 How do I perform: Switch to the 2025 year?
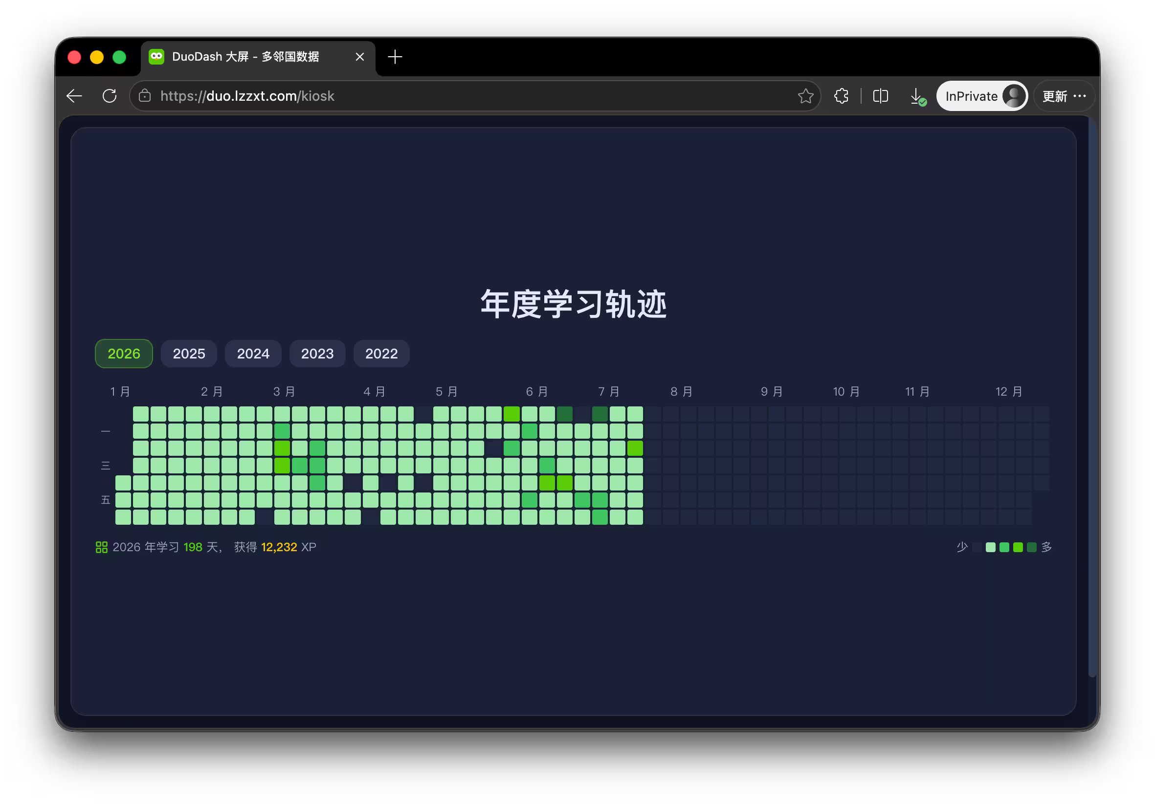coord(189,354)
